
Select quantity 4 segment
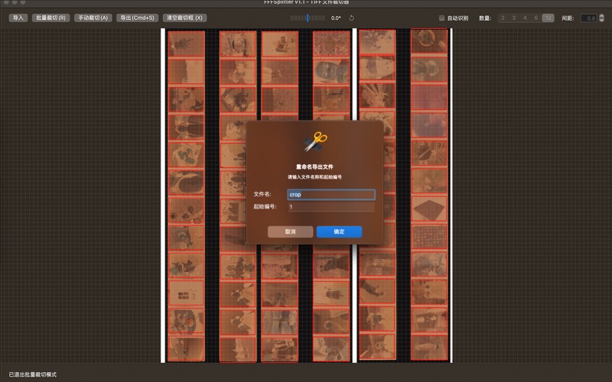point(525,18)
